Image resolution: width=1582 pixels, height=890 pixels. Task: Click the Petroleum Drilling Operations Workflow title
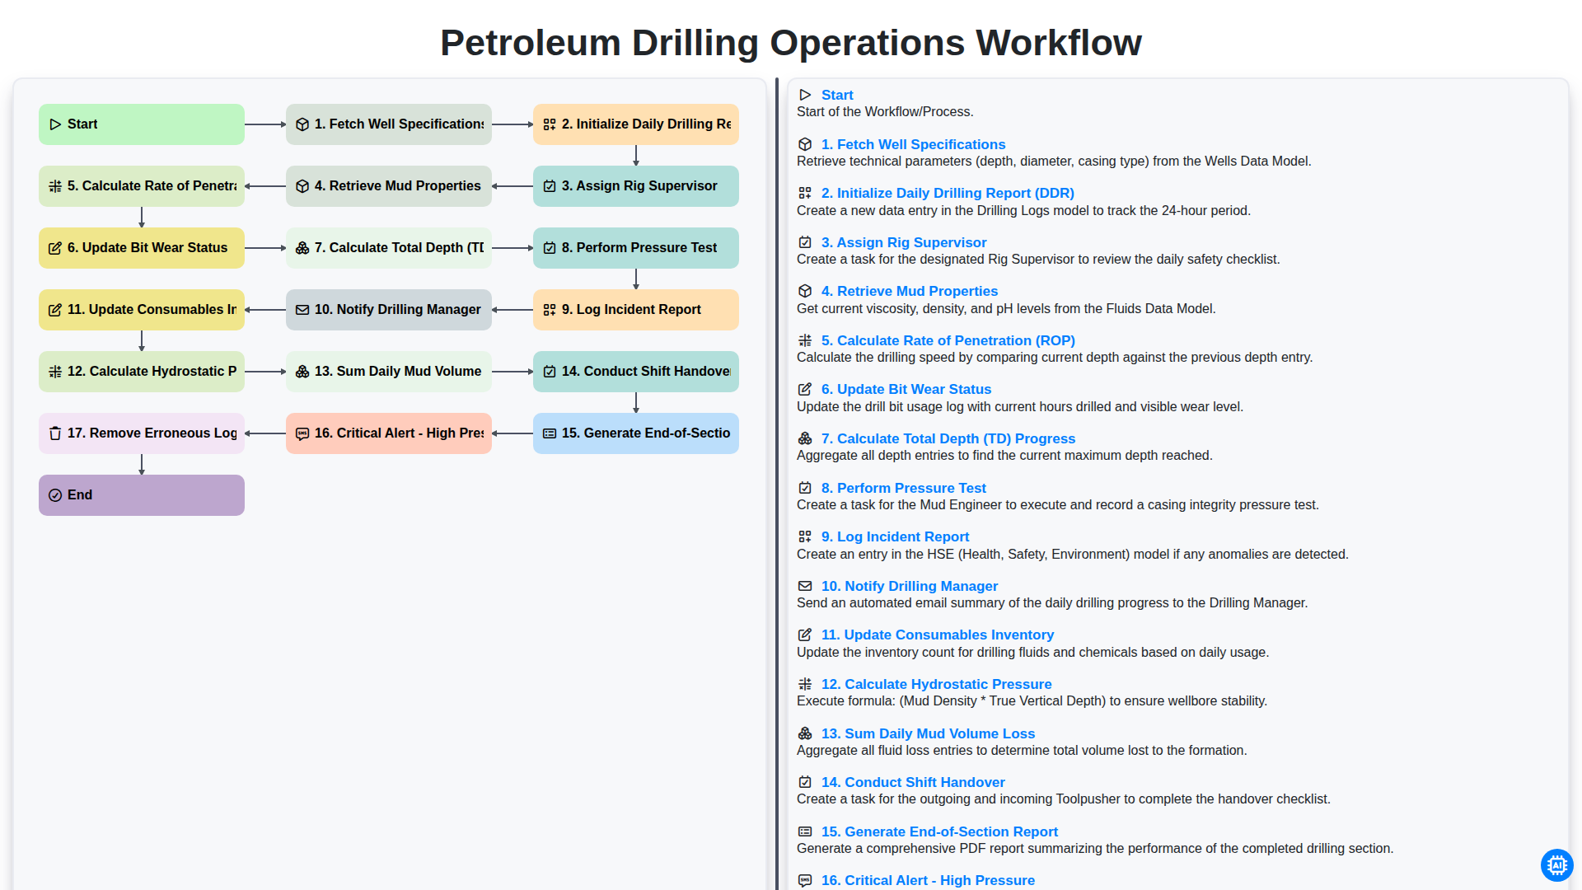pyautogui.click(x=791, y=43)
